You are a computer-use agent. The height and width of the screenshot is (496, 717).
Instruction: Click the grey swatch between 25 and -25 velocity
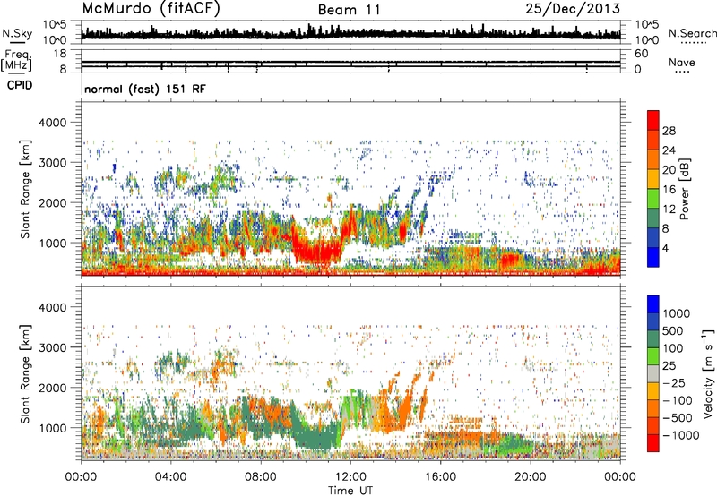coord(653,373)
